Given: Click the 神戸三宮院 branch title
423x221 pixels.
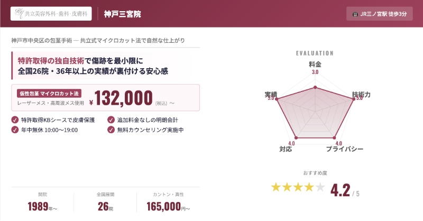Looking at the screenshot, I should pyautogui.click(x=122, y=14).
